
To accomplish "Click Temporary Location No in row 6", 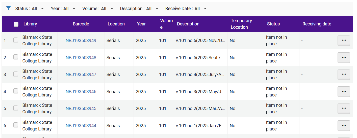I will pos(233,126).
